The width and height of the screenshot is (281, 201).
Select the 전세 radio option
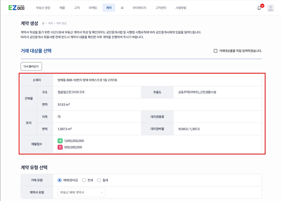(x=84, y=180)
